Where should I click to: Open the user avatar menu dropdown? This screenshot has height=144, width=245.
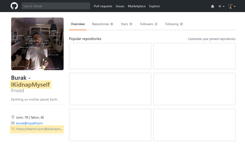232,6
